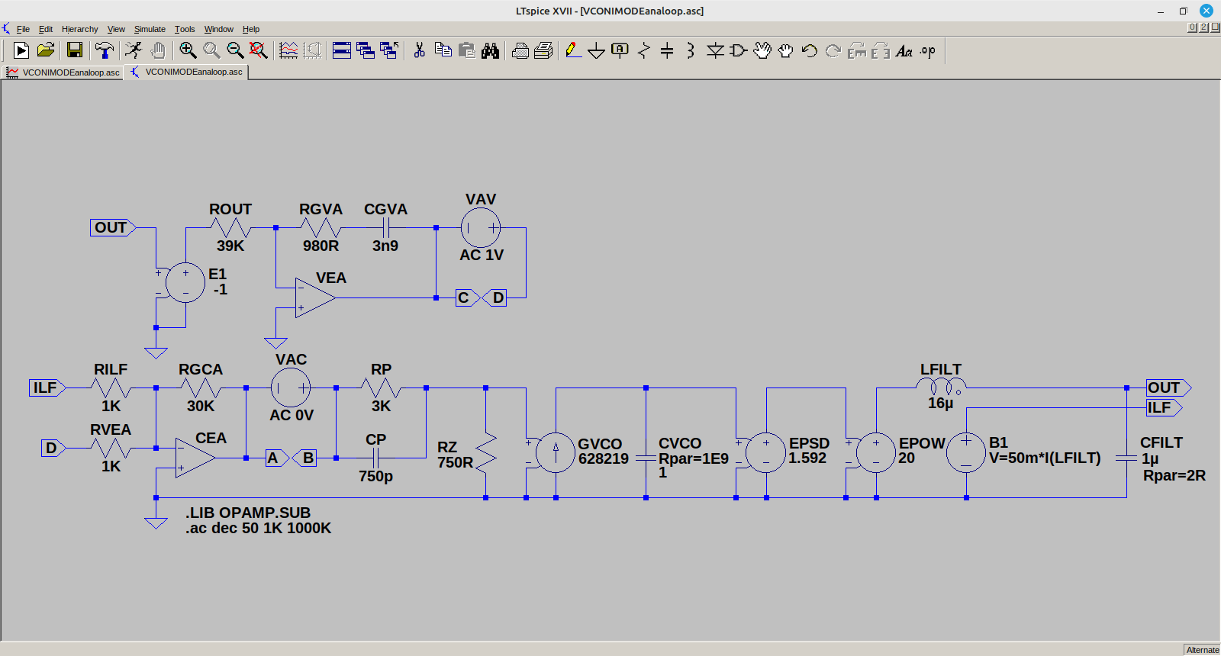Click the LFILT value 16µ
1221x656 pixels.
coord(940,403)
